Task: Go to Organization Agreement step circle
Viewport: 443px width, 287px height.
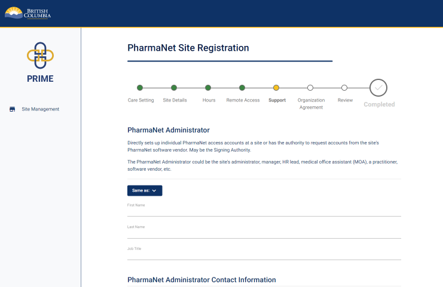Action: tap(310, 88)
